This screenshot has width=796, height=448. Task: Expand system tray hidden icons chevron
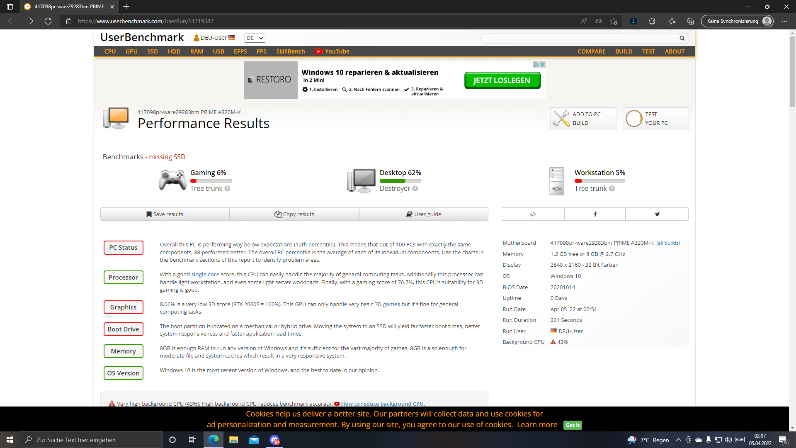tap(678, 440)
